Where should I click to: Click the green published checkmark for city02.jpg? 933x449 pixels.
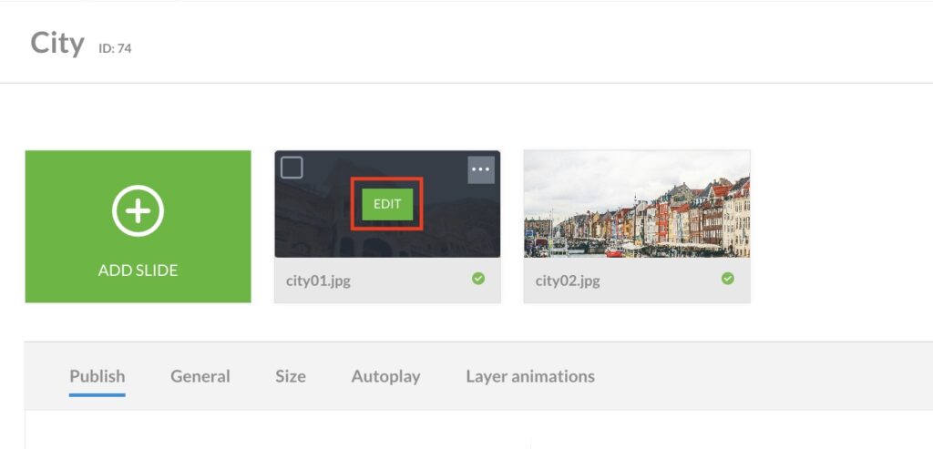coord(728,279)
